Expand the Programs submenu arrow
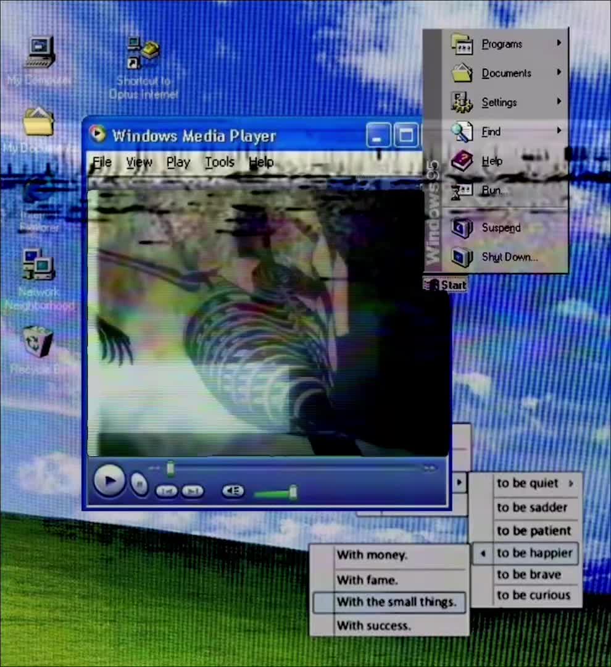Viewport: 611px width, 667px height. click(559, 43)
